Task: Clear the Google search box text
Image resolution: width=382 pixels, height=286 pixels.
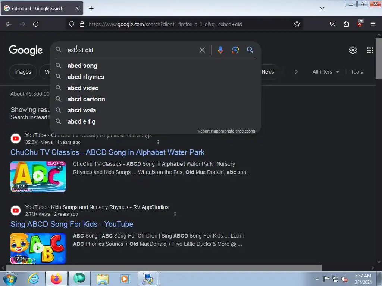Action: [x=202, y=50]
